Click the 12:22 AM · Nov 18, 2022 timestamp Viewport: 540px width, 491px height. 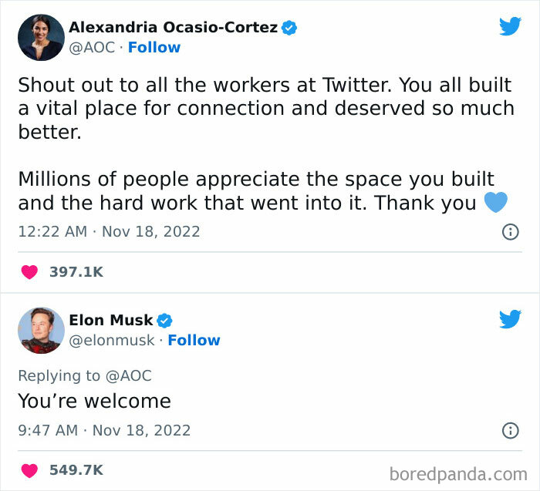(109, 231)
